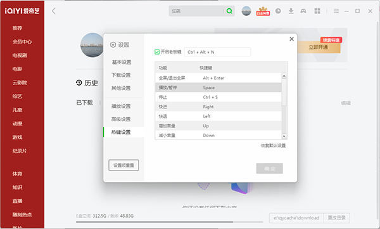Select the 全屏/退出全屏 Alt + Enter row

(218, 78)
